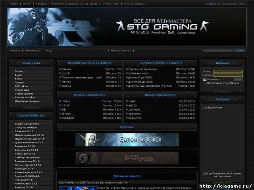Open forum topic Заявка with 13 posts
This screenshot has width=254, height=190.
point(66,69)
